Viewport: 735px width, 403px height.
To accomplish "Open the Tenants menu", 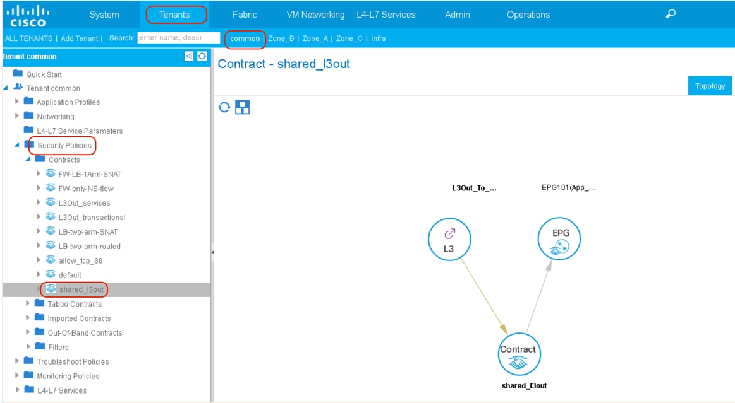I will (174, 15).
